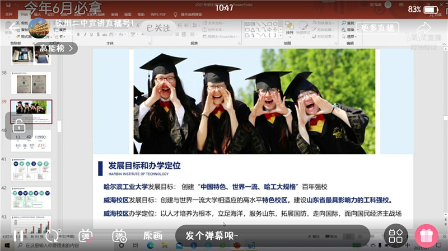Click the Windows Start button on taskbar
This screenshot has height=251, width=448.
coord(8,245)
